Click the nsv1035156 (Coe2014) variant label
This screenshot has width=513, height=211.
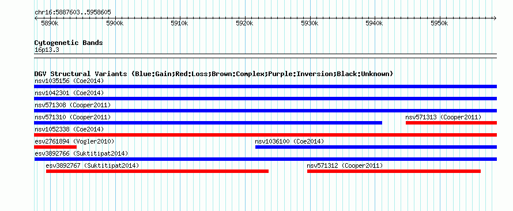click(69, 81)
